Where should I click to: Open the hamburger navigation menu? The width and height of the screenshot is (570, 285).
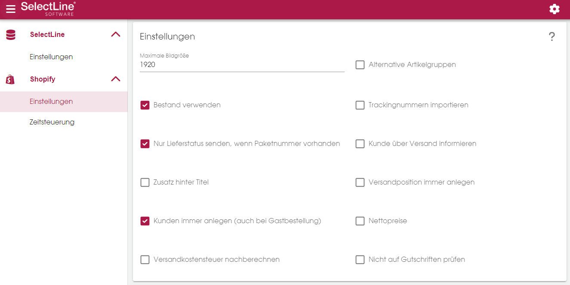coord(11,9)
